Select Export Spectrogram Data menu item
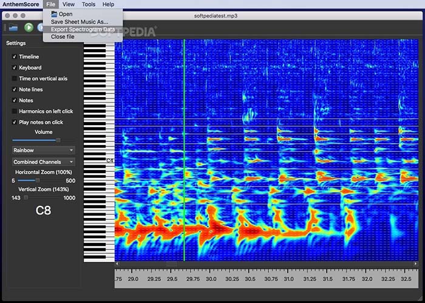 coord(83,29)
